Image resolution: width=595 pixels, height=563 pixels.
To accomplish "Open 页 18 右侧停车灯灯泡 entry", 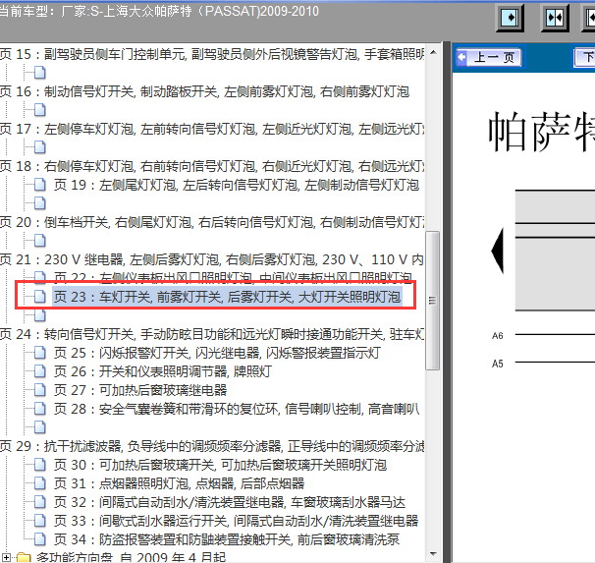I will point(212,166).
